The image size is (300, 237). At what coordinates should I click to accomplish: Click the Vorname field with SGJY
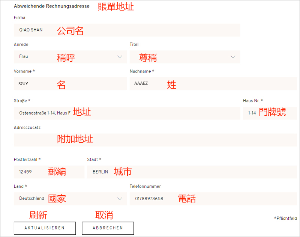[x=70, y=84]
